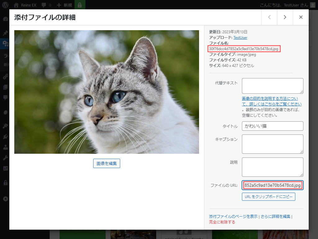Open the TestUser avatar in admin bar
The height and width of the screenshot is (239, 318).
[x=312, y=5]
